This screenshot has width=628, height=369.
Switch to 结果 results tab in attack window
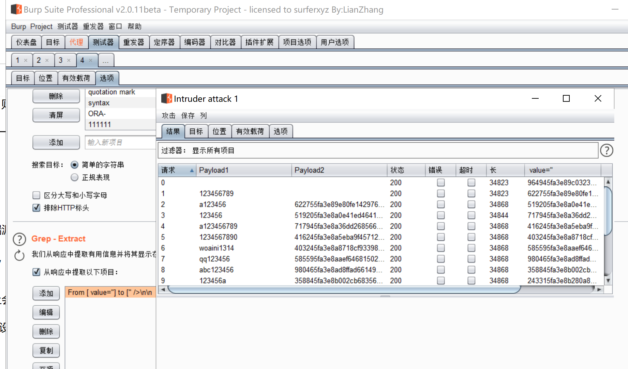[173, 131]
